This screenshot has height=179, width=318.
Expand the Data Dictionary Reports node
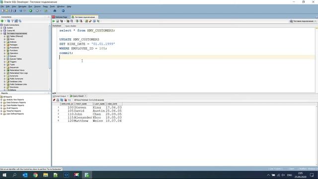tap(1, 103)
